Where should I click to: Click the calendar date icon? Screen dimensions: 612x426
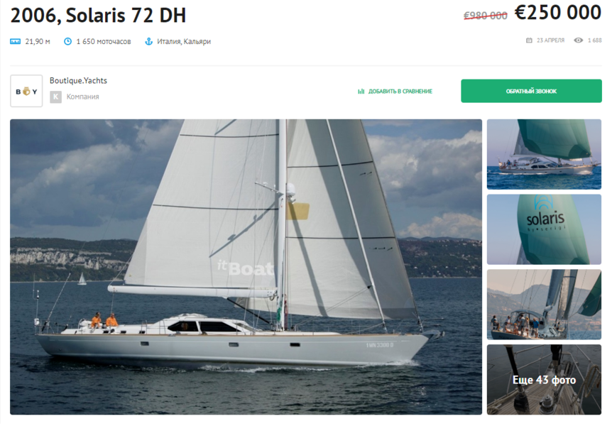529,40
